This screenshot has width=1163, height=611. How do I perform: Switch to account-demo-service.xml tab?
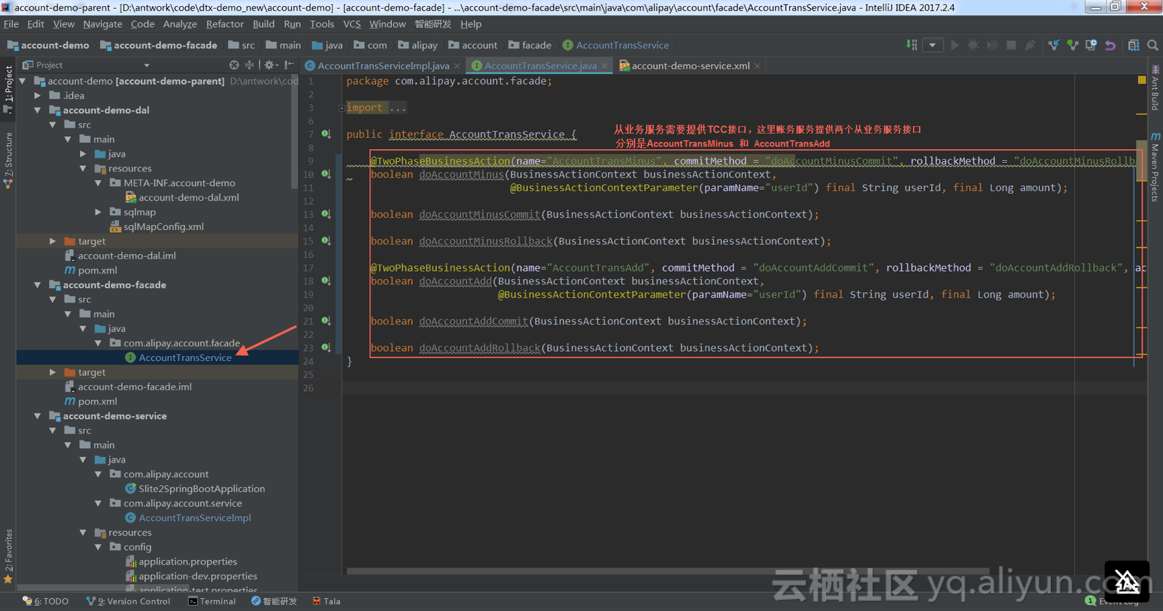[690, 66]
